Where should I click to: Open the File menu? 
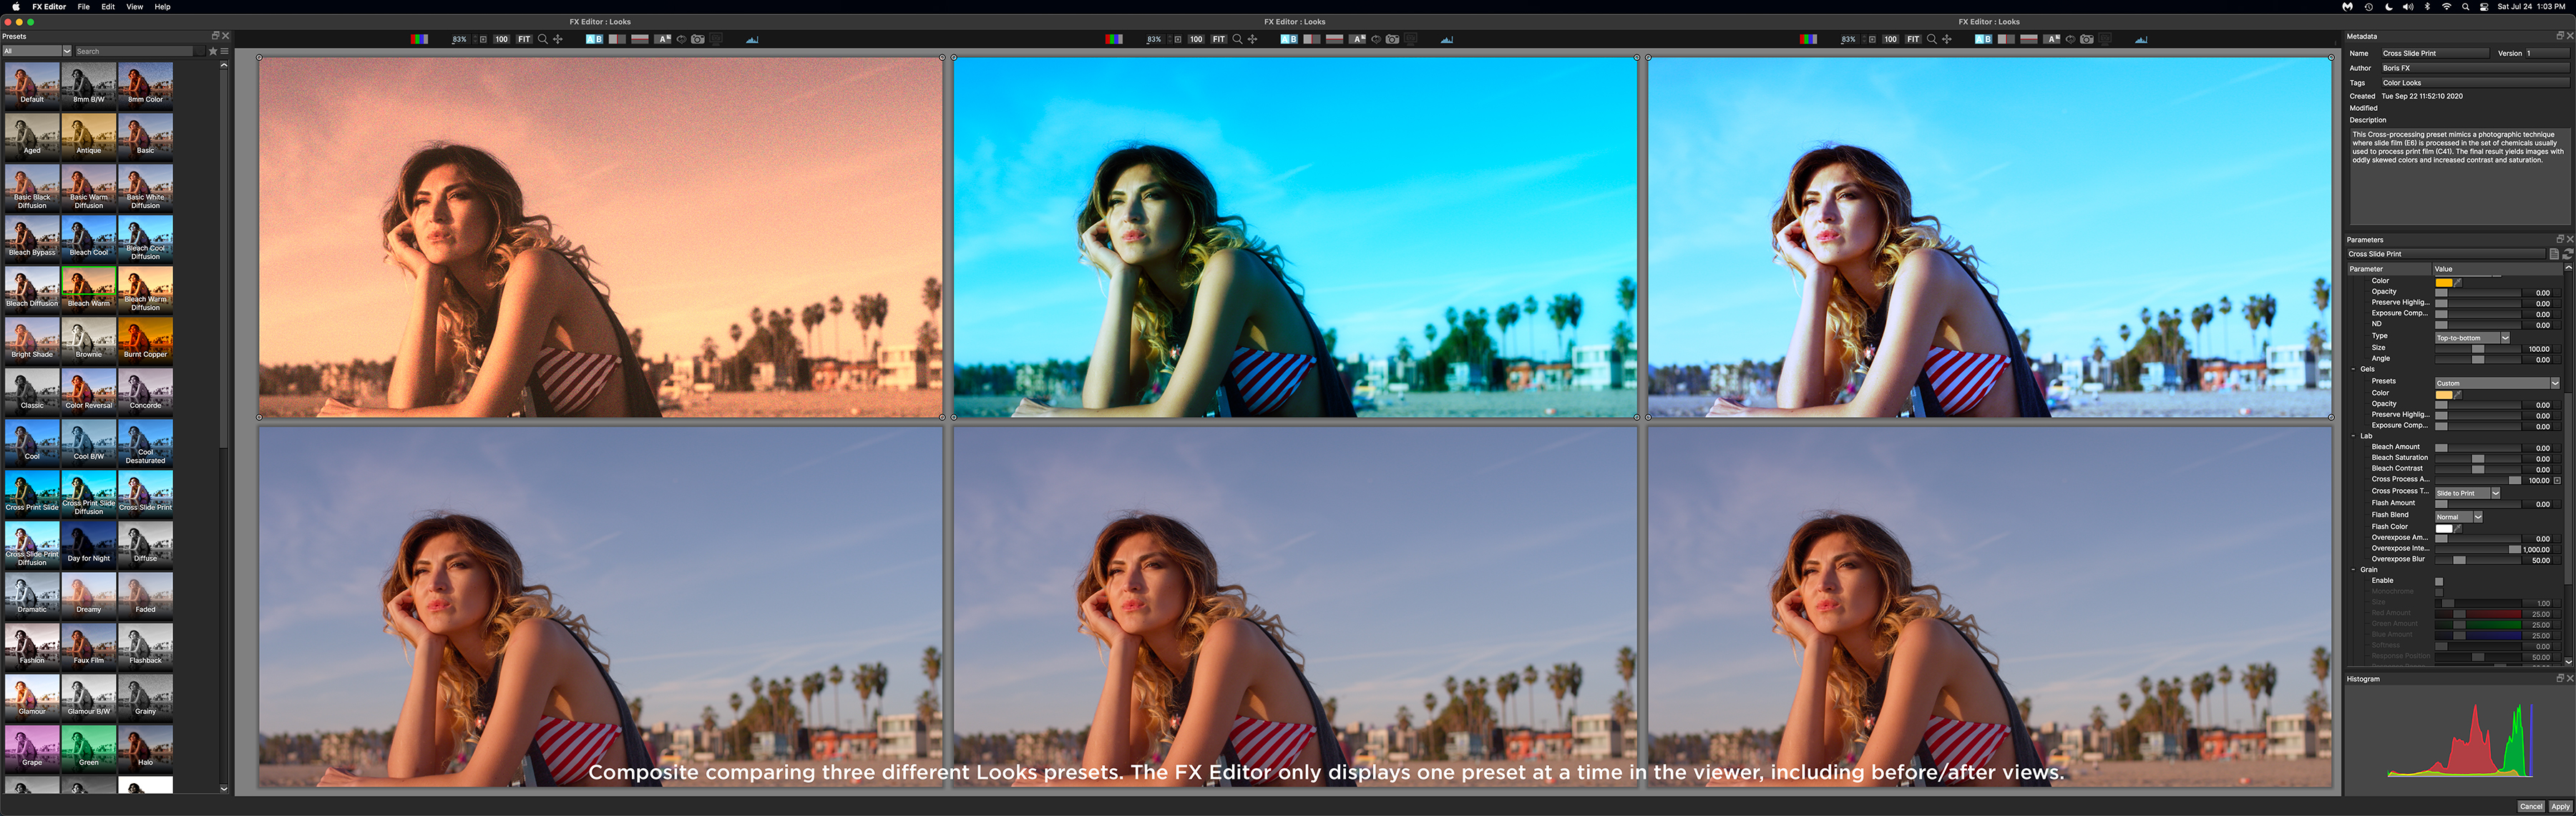83,7
